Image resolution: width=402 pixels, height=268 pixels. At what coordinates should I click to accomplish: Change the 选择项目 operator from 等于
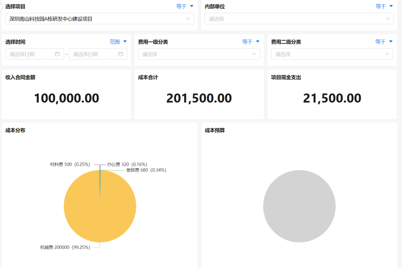pos(185,6)
